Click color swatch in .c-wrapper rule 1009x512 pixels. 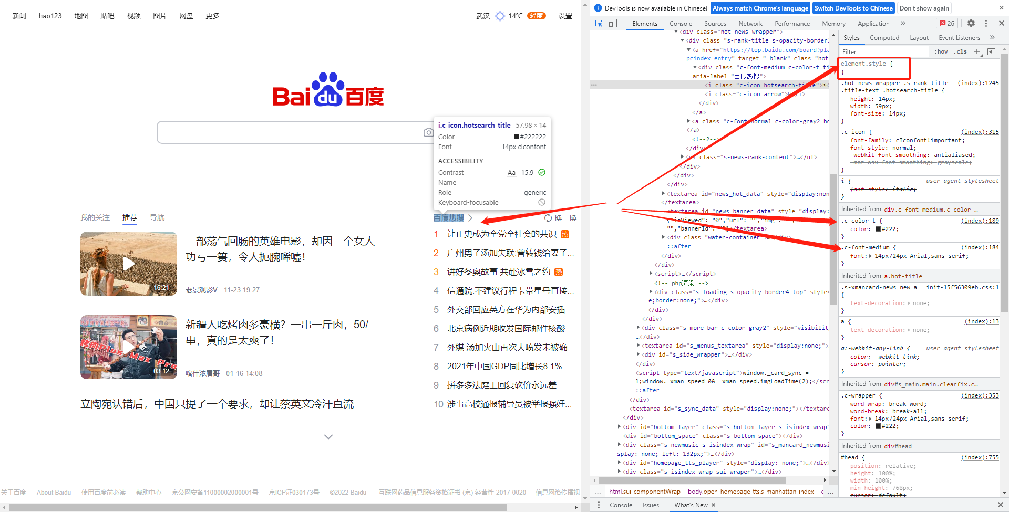pyautogui.click(x=878, y=426)
